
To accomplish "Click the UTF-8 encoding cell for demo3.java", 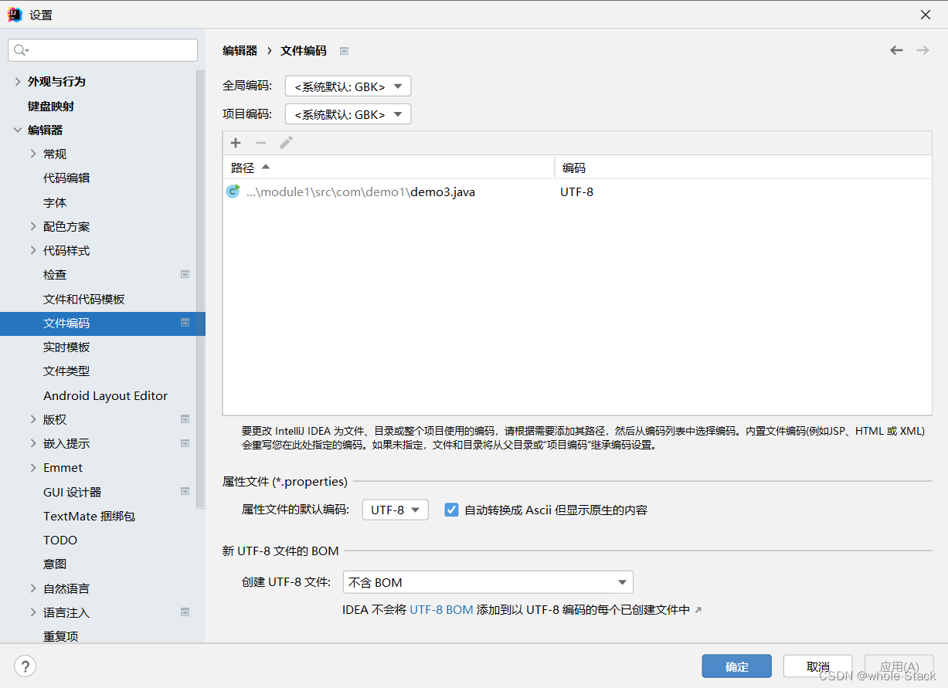I will [x=577, y=191].
